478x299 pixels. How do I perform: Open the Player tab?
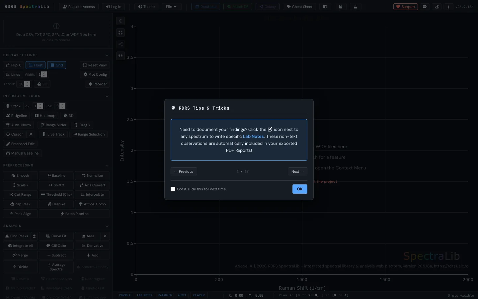point(199,295)
